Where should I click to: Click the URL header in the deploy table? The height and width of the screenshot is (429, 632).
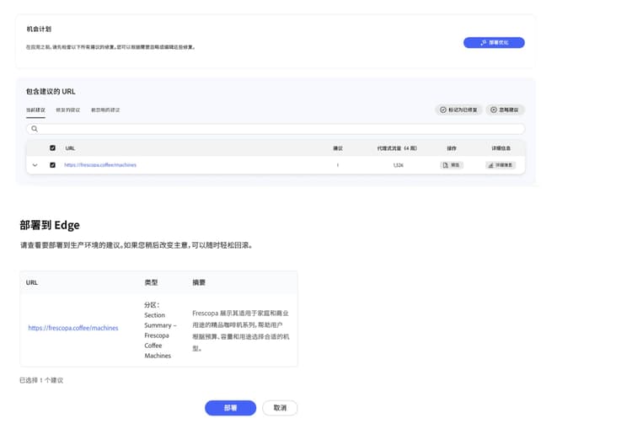pos(32,282)
